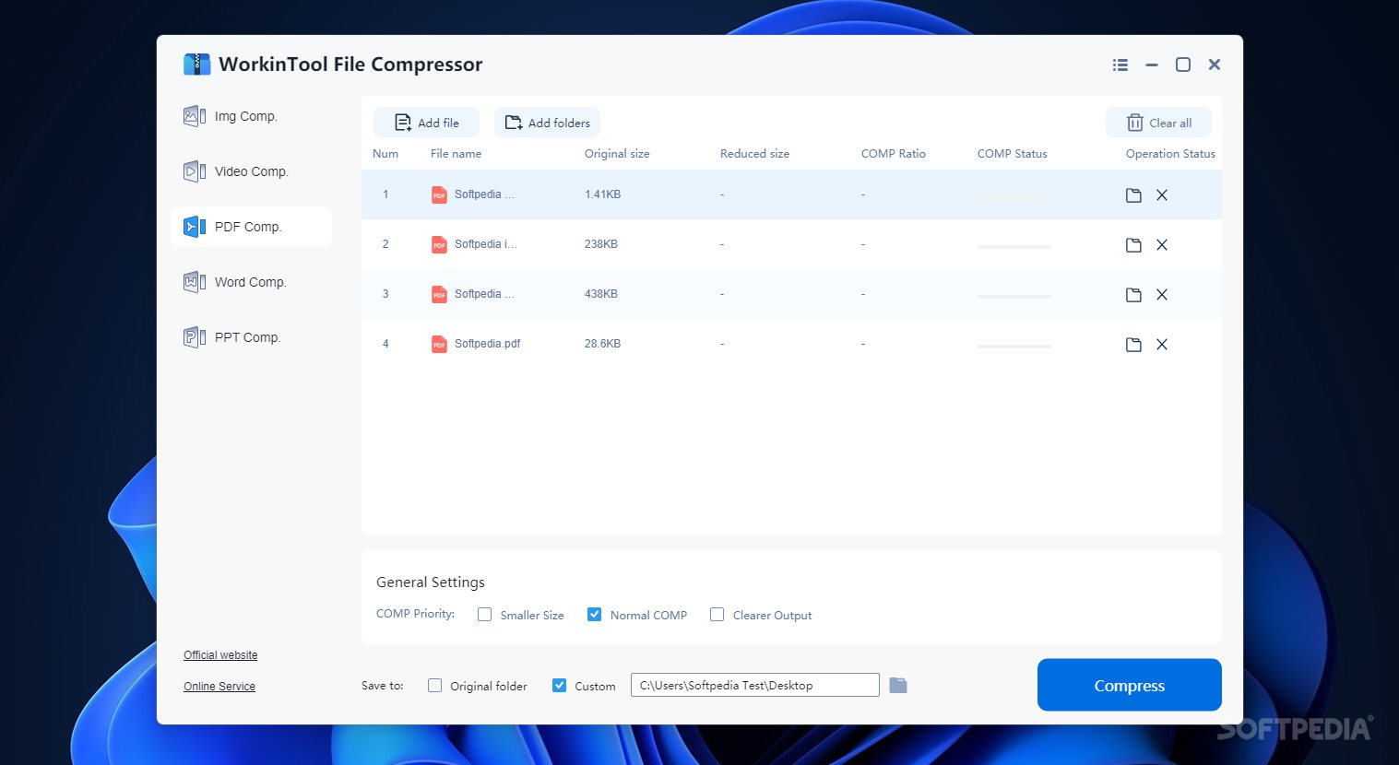
Task: Close the WorkinTool File Compressor window
Action: tap(1215, 65)
